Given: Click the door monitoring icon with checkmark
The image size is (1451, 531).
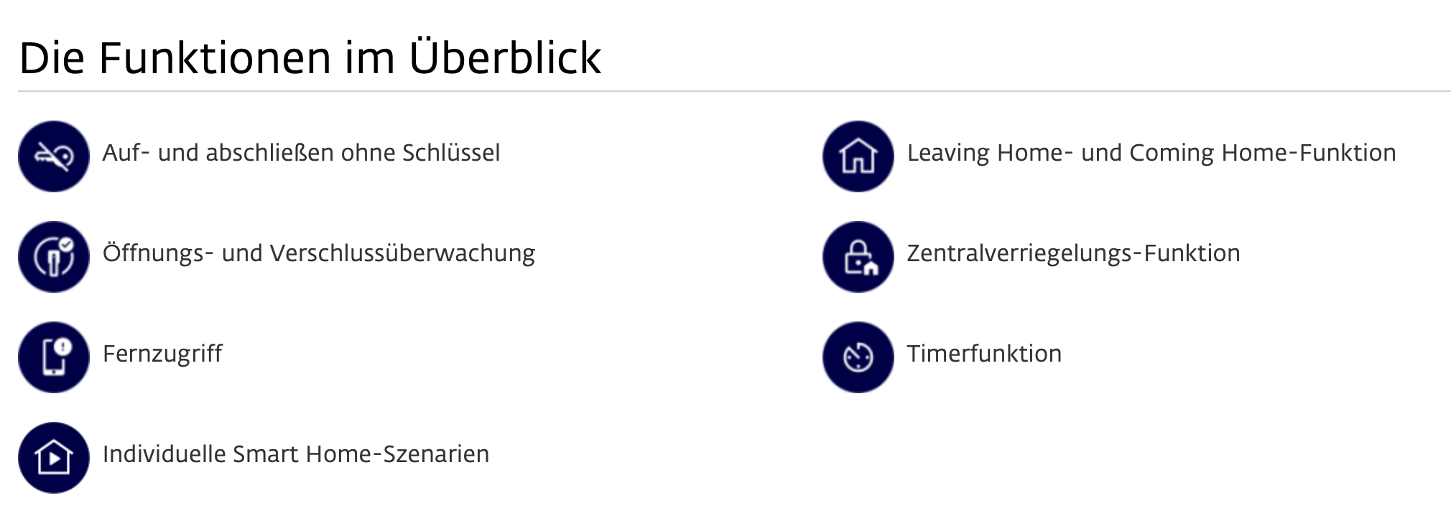Looking at the screenshot, I should pyautogui.click(x=54, y=256).
